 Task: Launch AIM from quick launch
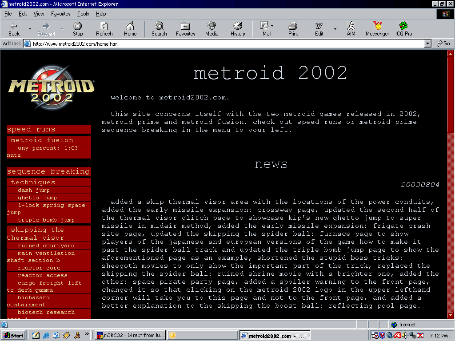point(77,336)
